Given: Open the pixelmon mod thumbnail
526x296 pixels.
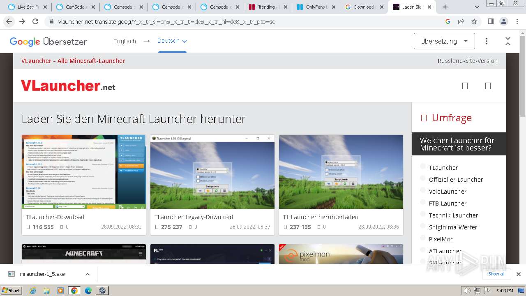Looking at the screenshot, I should [x=341, y=254].
